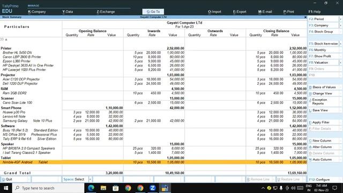Click A: Alter Column

point(324,147)
